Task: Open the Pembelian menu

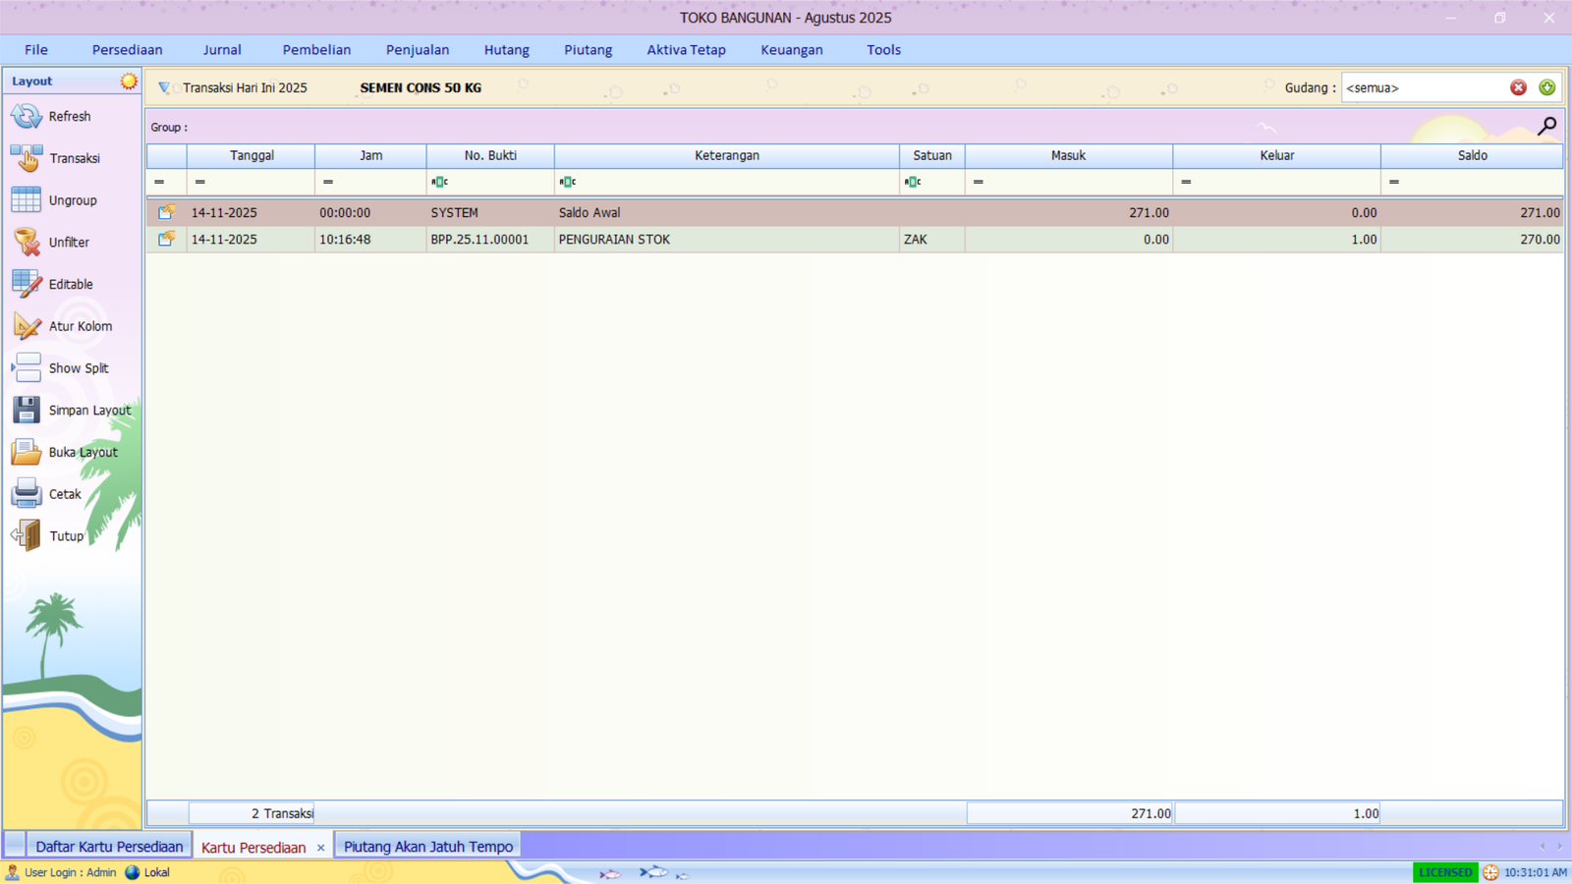Action: [x=315, y=49]
